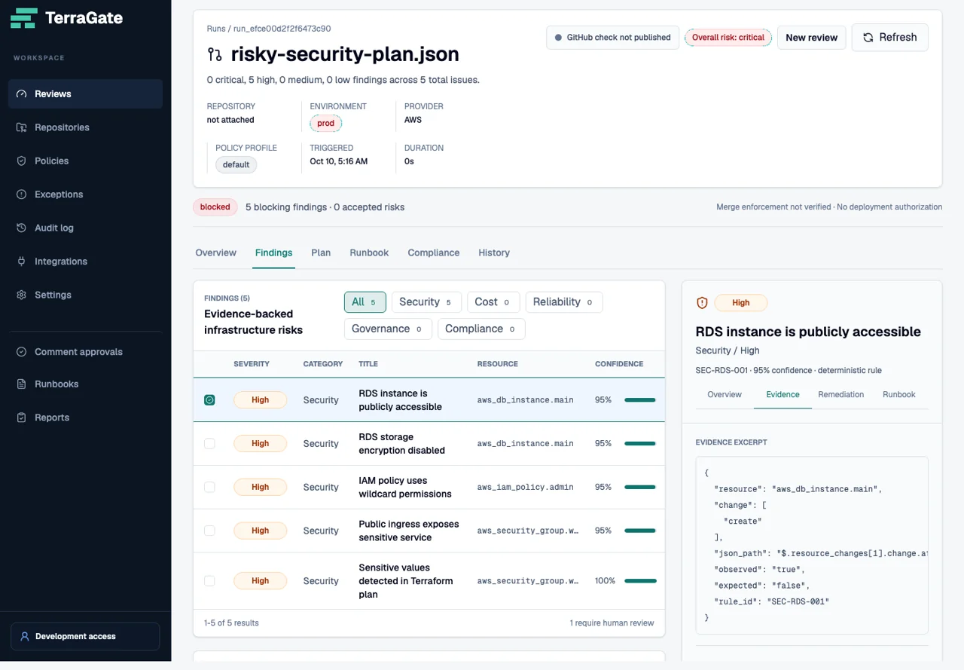Click the Severity column header
Image resolution: width=964 pixels, height=670 pixels.
click(252, 364)
